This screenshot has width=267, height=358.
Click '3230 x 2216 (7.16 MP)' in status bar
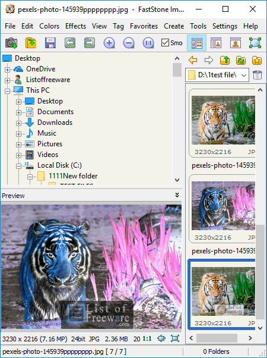(35, 339)
